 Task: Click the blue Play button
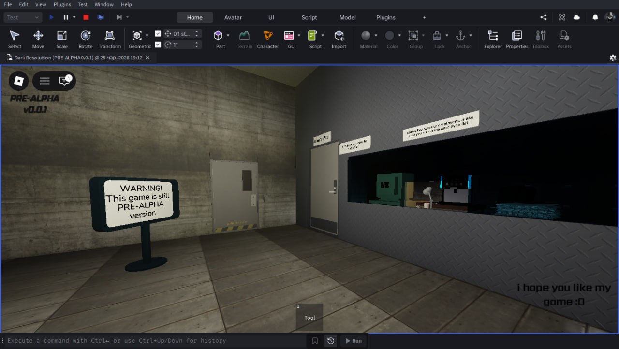point(52,17)
